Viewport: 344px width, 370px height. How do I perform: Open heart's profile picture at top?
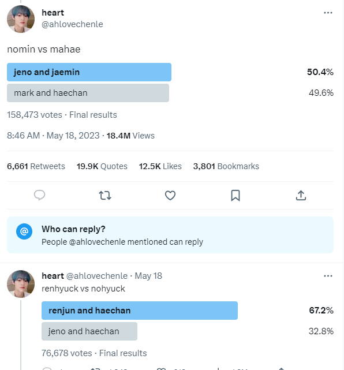pos(21,19)
